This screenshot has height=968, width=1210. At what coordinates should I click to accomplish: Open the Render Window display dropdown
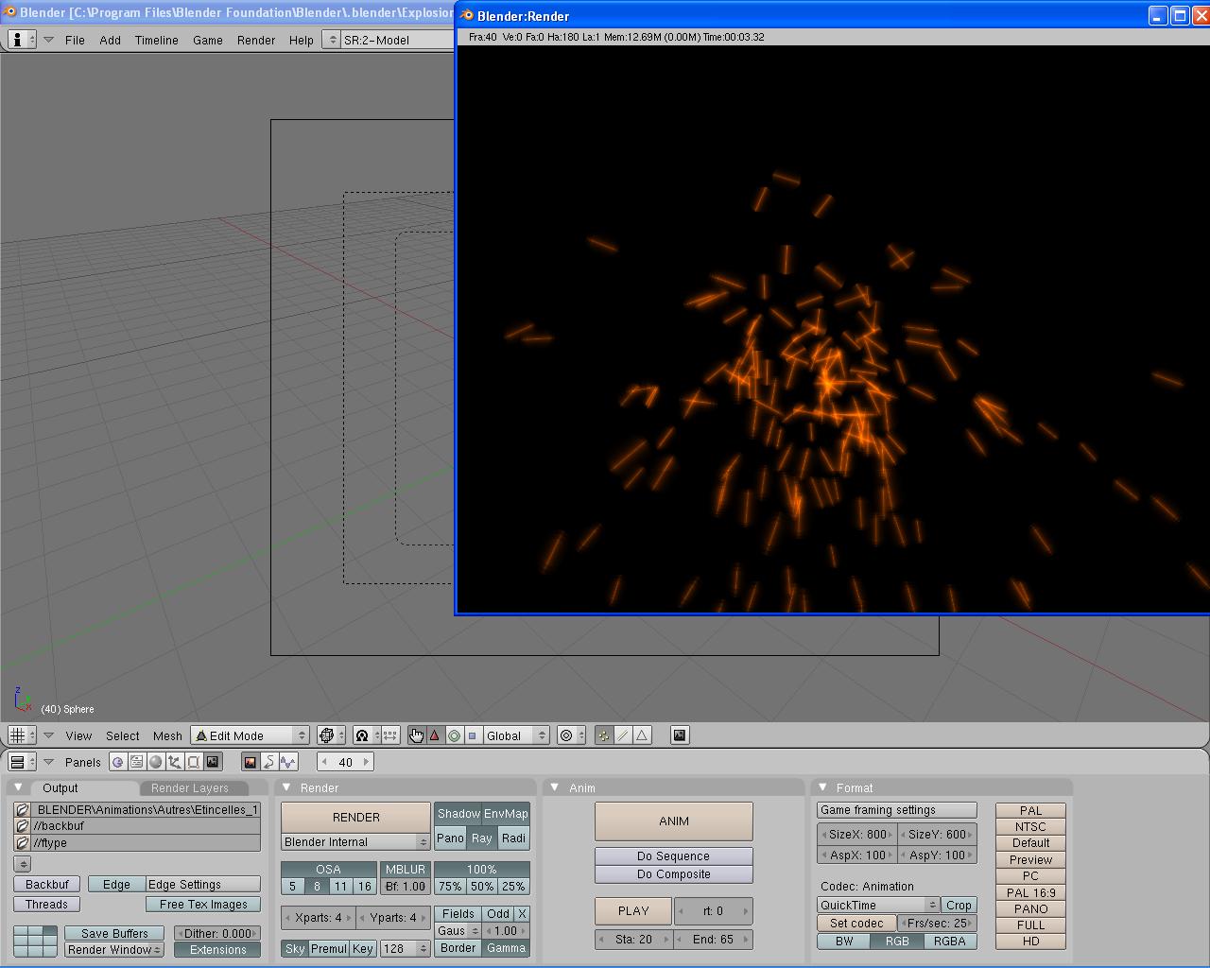coord(114,950)
